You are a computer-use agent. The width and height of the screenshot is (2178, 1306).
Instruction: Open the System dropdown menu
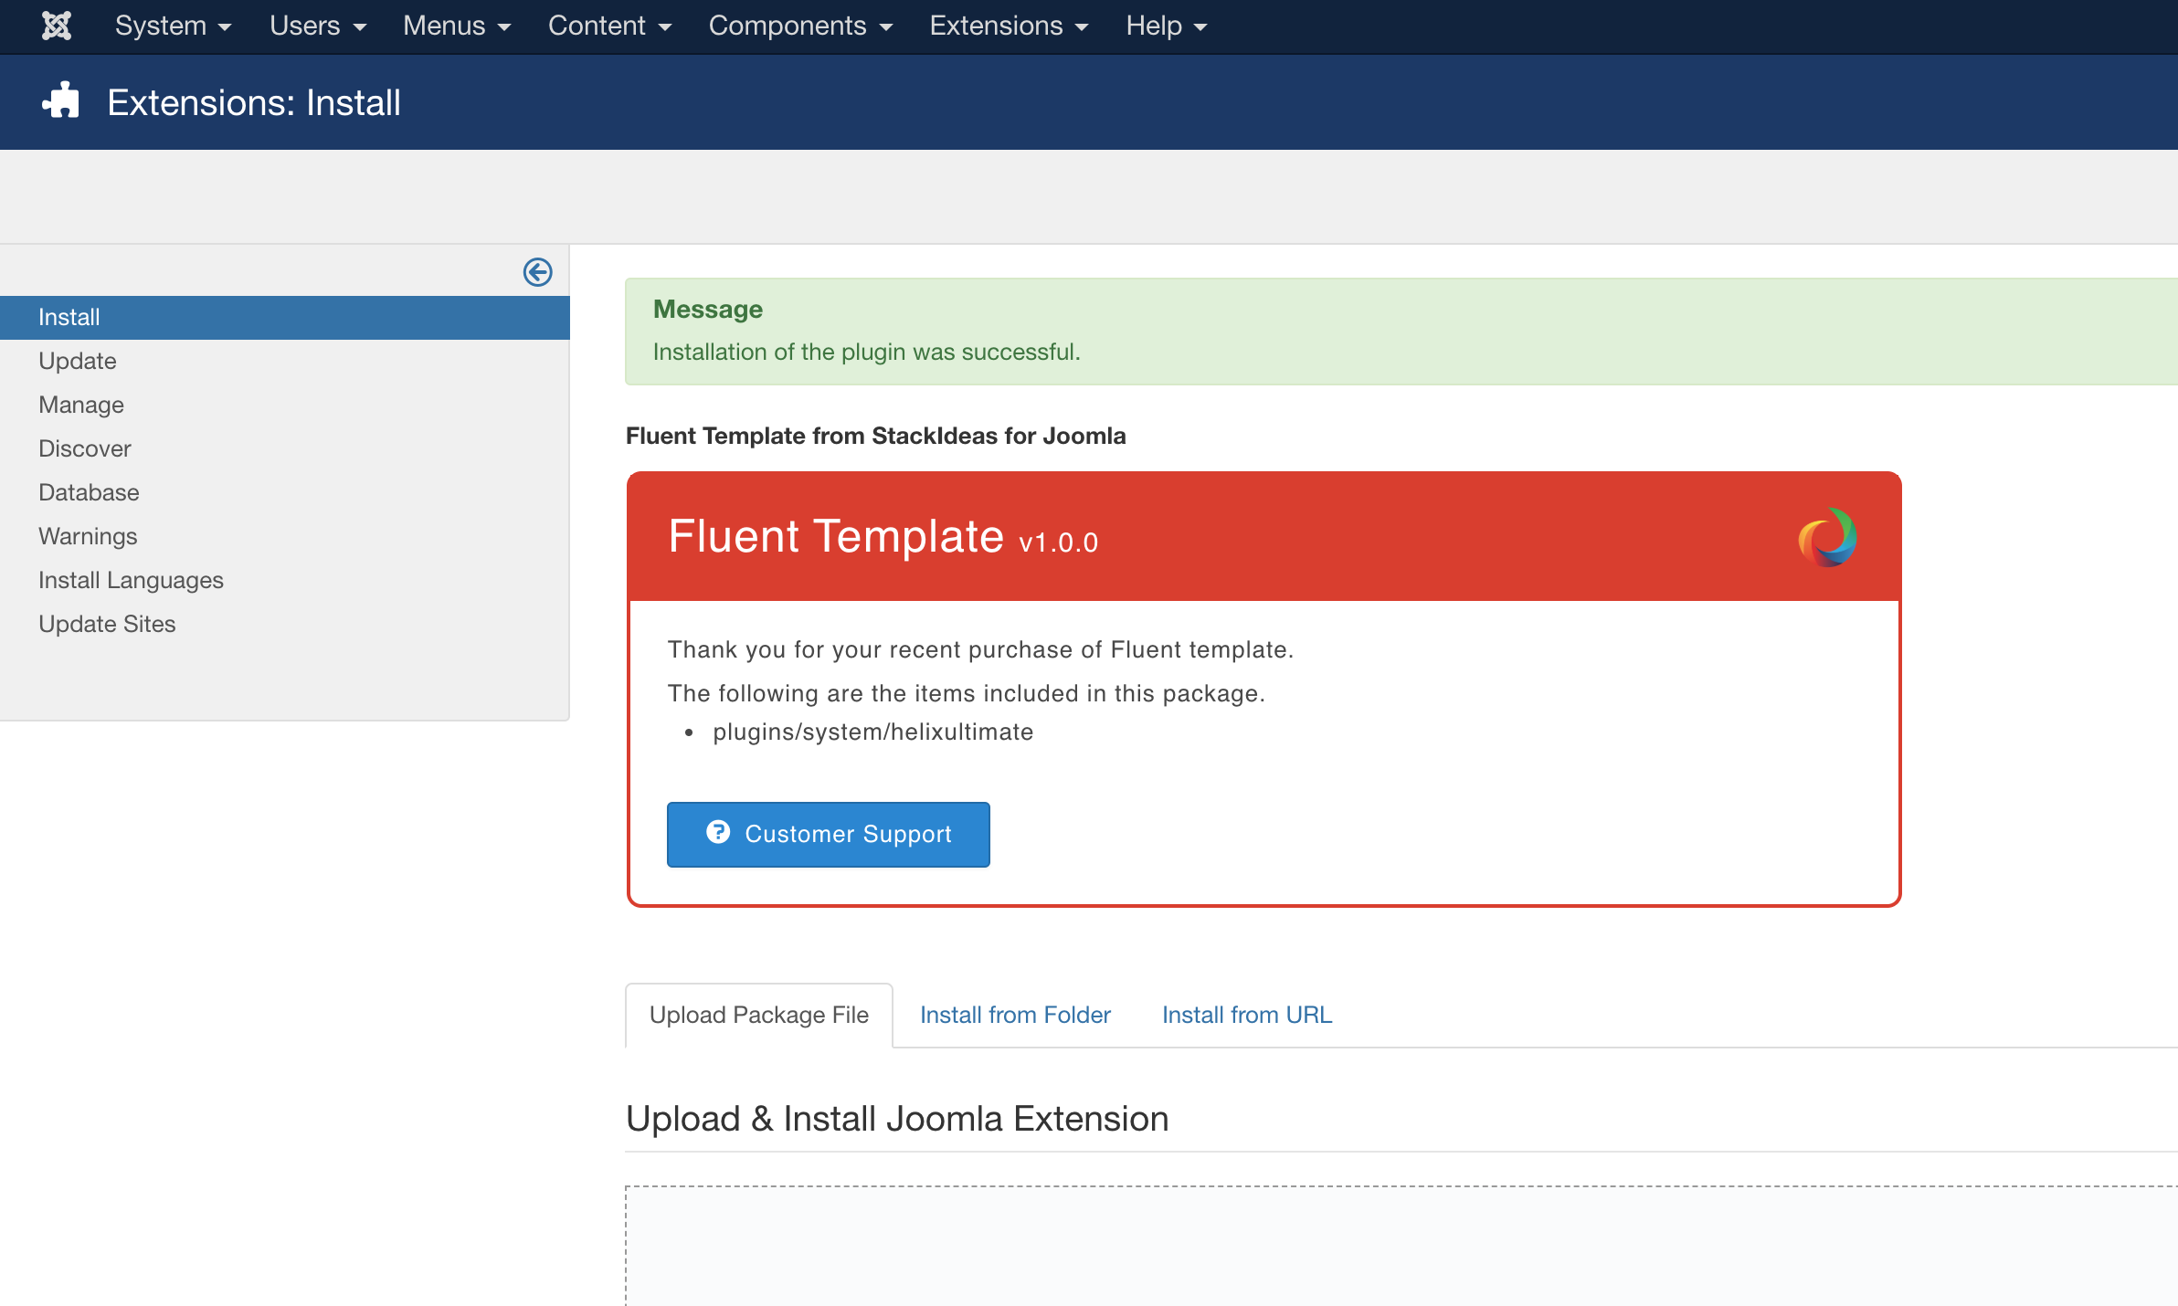(173, 26)
